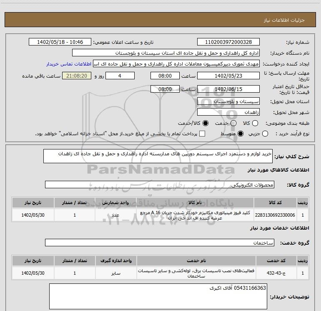Click the announcement date field 1402/05/18 - 10:46
The height and width of the screenshot is (311, 321).
[60, 42]
